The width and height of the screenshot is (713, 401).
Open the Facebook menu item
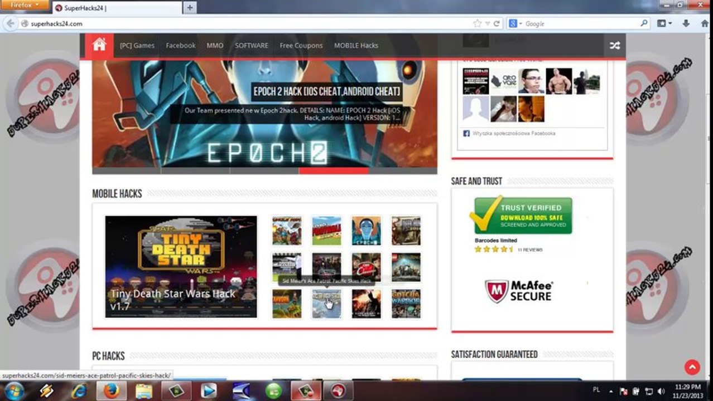[181, 46]
